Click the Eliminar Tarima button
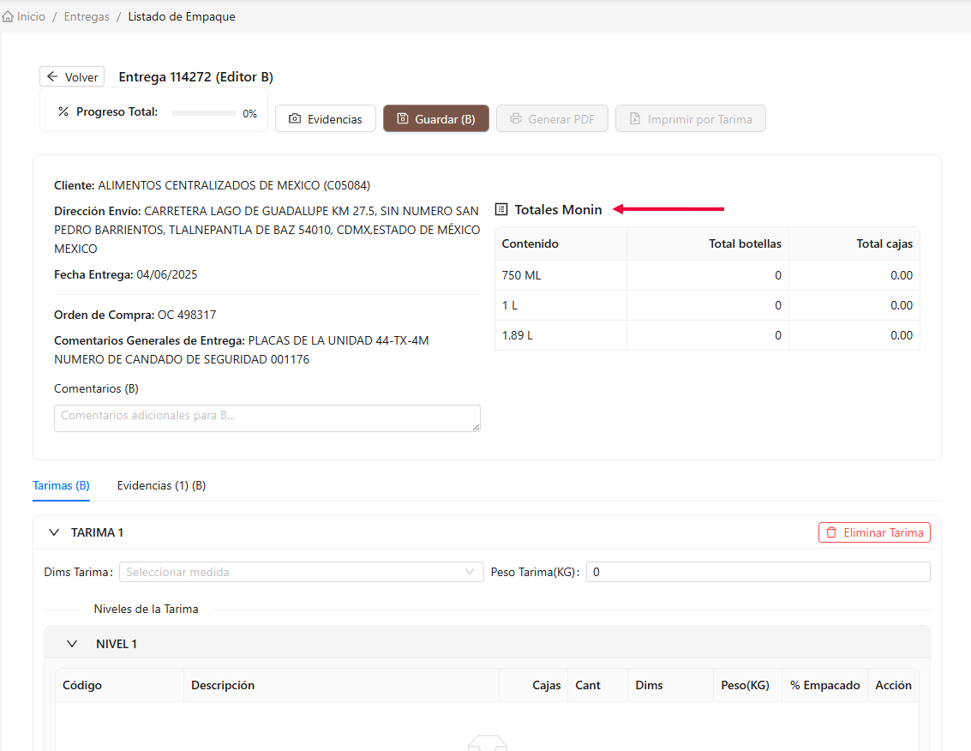The image size is (971, 751). pos(874,532)
